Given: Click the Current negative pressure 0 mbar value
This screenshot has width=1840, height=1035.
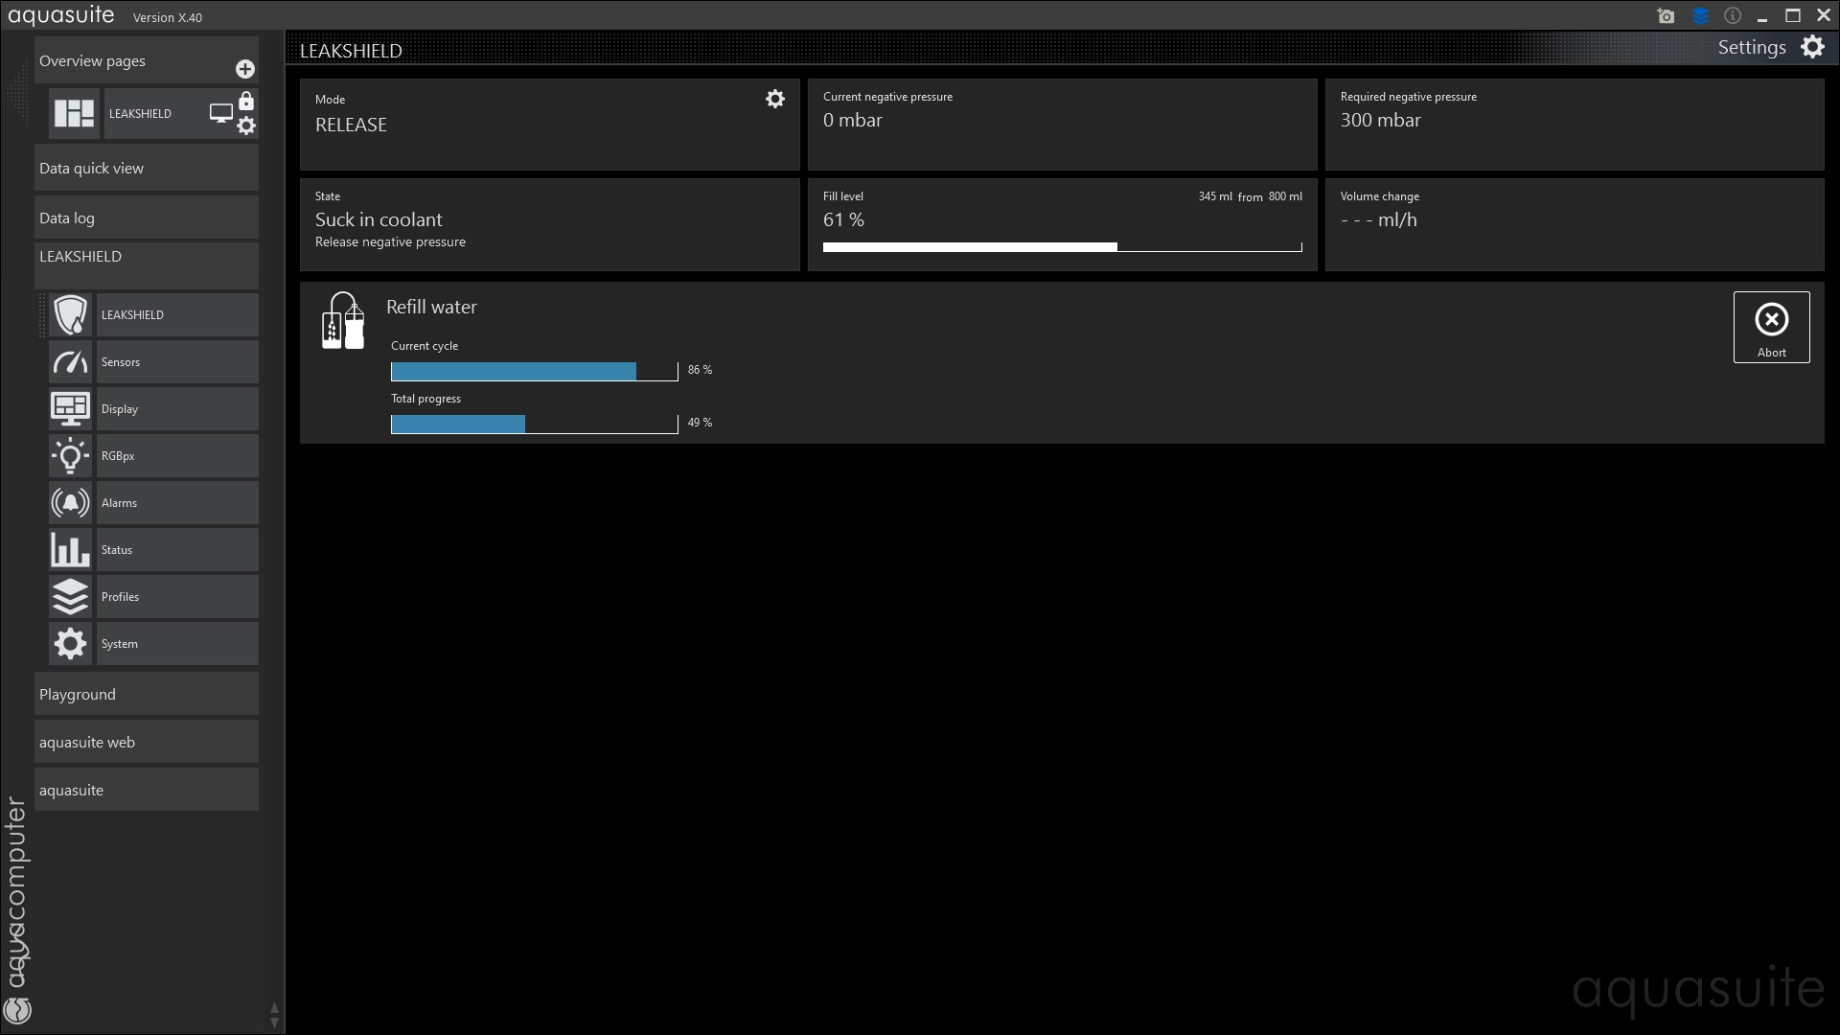Looking at the screenshot, I should coord(852,121).
